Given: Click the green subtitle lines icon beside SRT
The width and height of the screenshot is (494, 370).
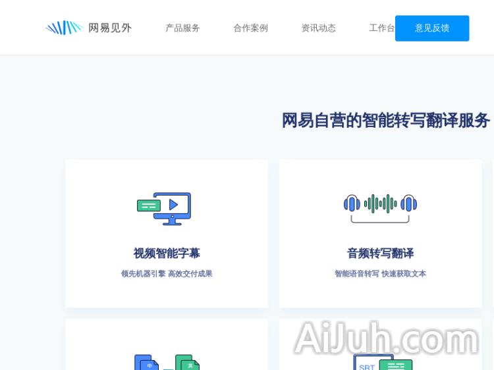Looking at the screenshot, I should click(x=397, y=364).
